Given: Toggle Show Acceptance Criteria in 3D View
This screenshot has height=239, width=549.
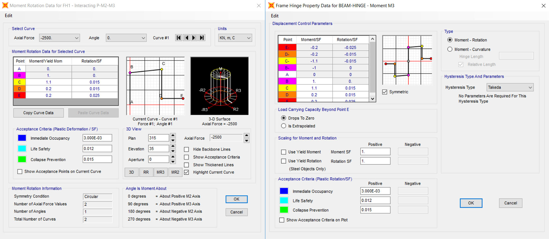Looking at the screenshot, I should tap(186, 157).
